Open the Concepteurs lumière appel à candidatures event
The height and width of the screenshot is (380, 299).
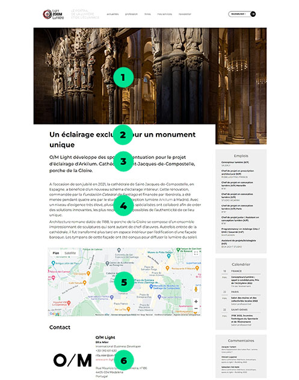point(245,280)
